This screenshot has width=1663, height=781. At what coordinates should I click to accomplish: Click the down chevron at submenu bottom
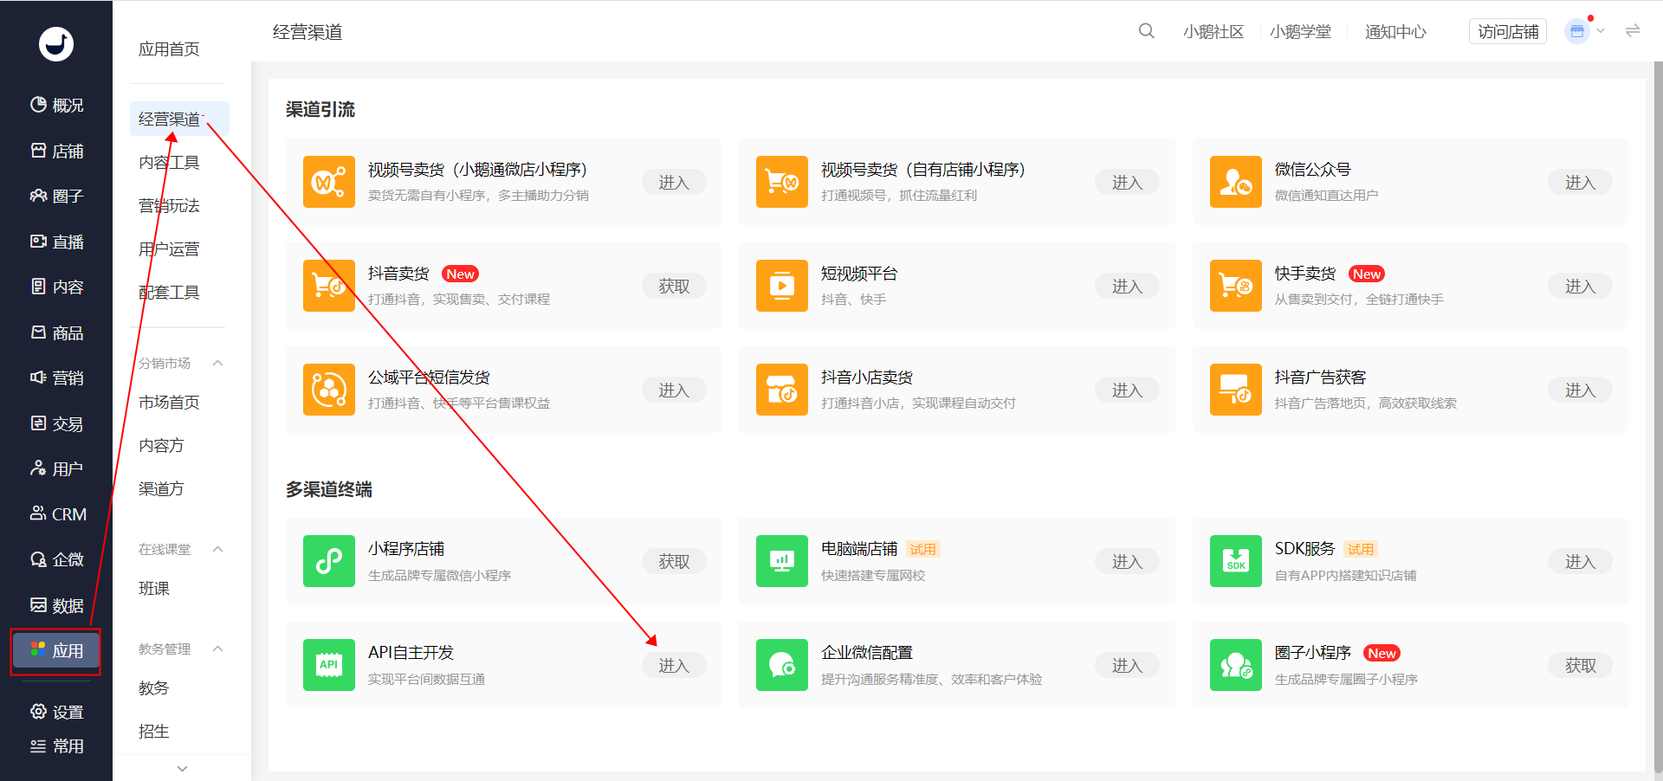pyautogui.click(x=182, y=768)
